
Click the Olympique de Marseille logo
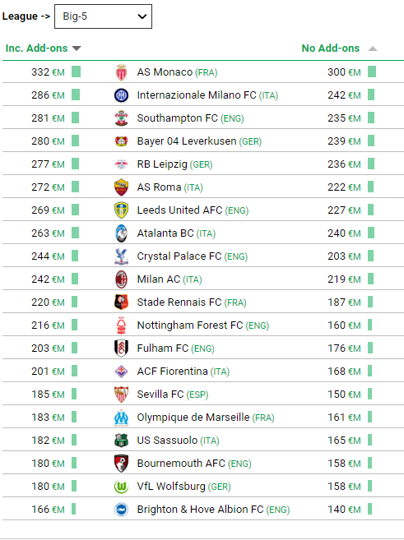pyautogui.click(x=121, y=418)
